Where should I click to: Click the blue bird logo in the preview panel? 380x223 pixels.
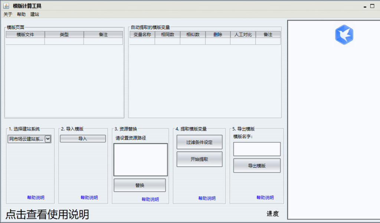coord(344,35)
